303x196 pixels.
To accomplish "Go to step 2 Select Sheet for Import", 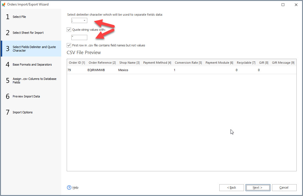I will [x=31, y=33].
